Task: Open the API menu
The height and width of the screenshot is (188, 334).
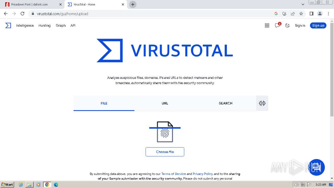Action: coord(73,25)
